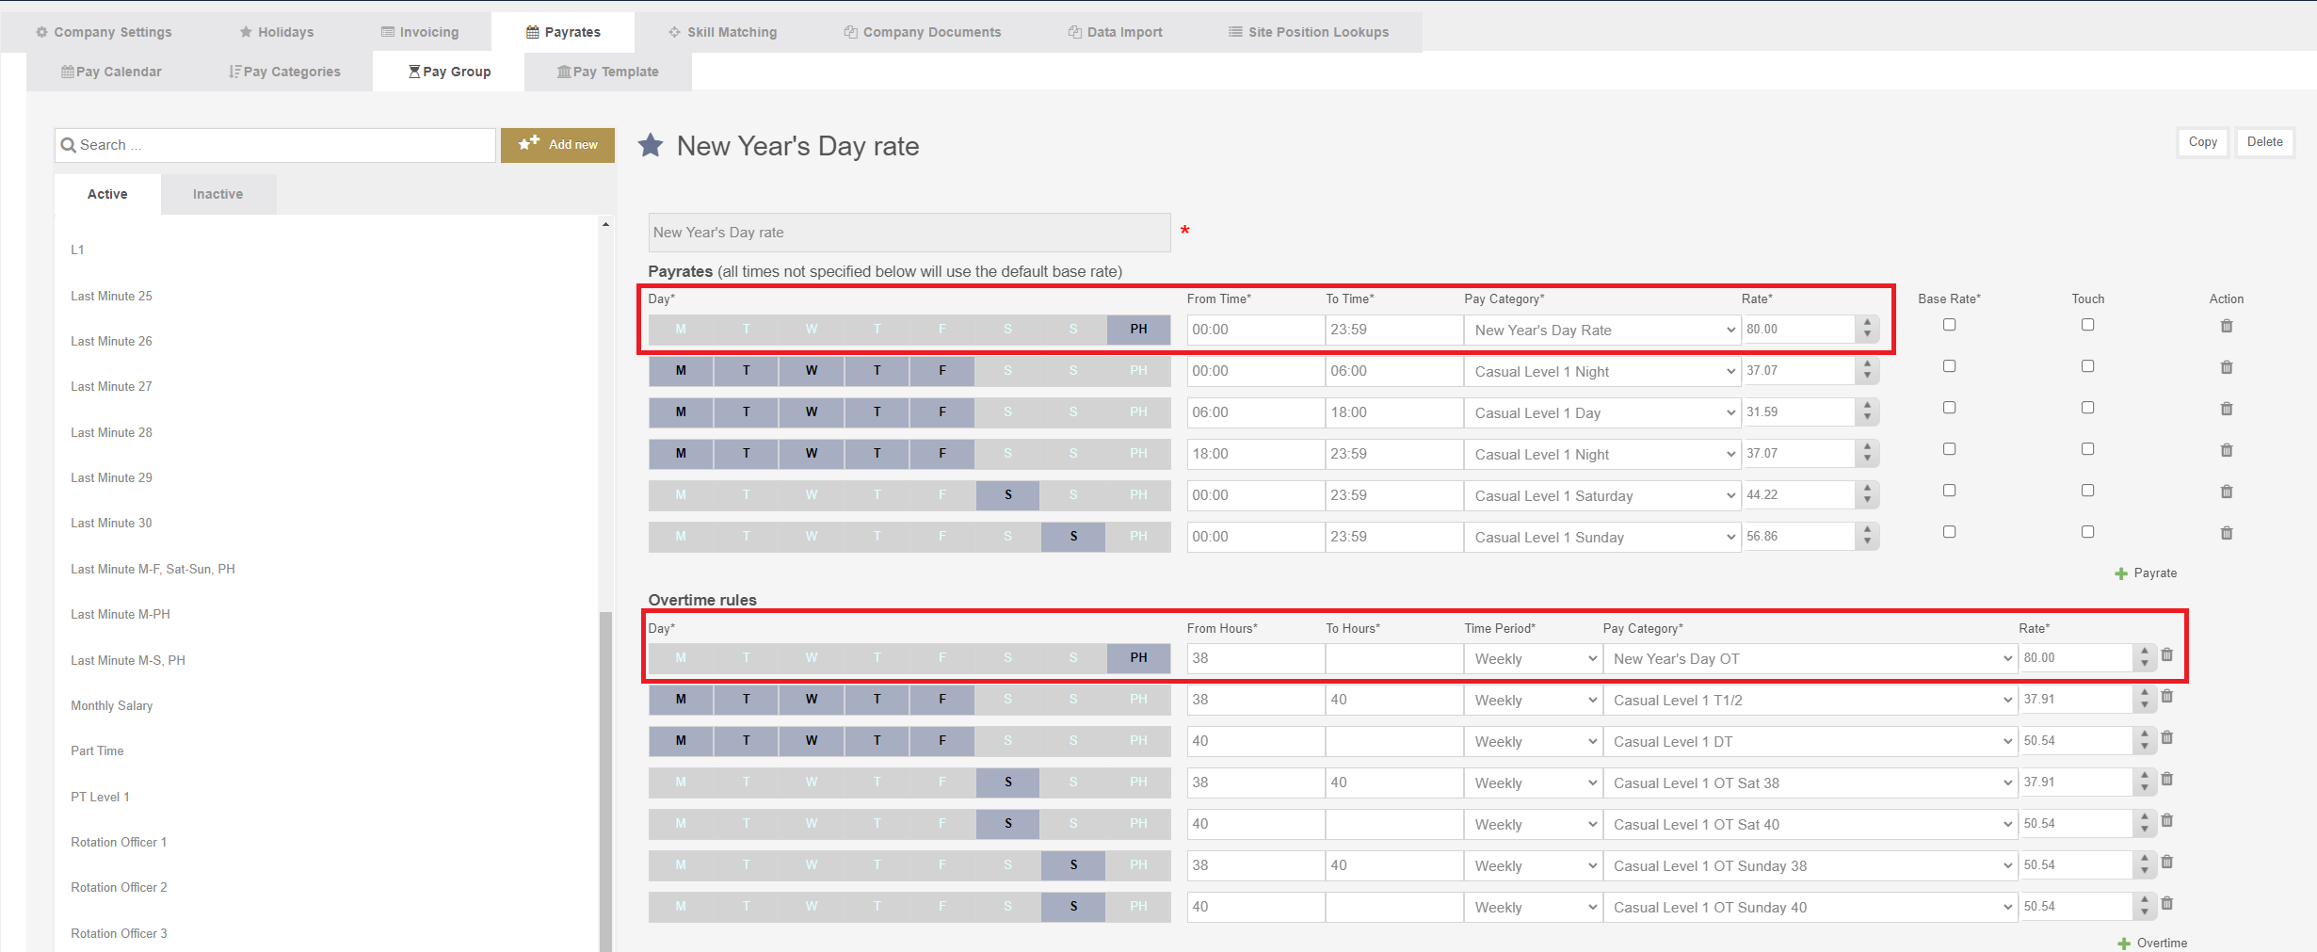Viewport: 2317px width, 952px height.
Task: Open the Pay Calendar sub-tab
Action: click(111, 72)
